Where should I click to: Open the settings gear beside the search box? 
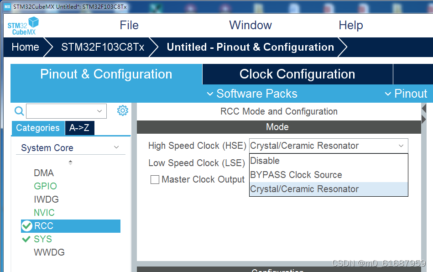coord(122,110)
